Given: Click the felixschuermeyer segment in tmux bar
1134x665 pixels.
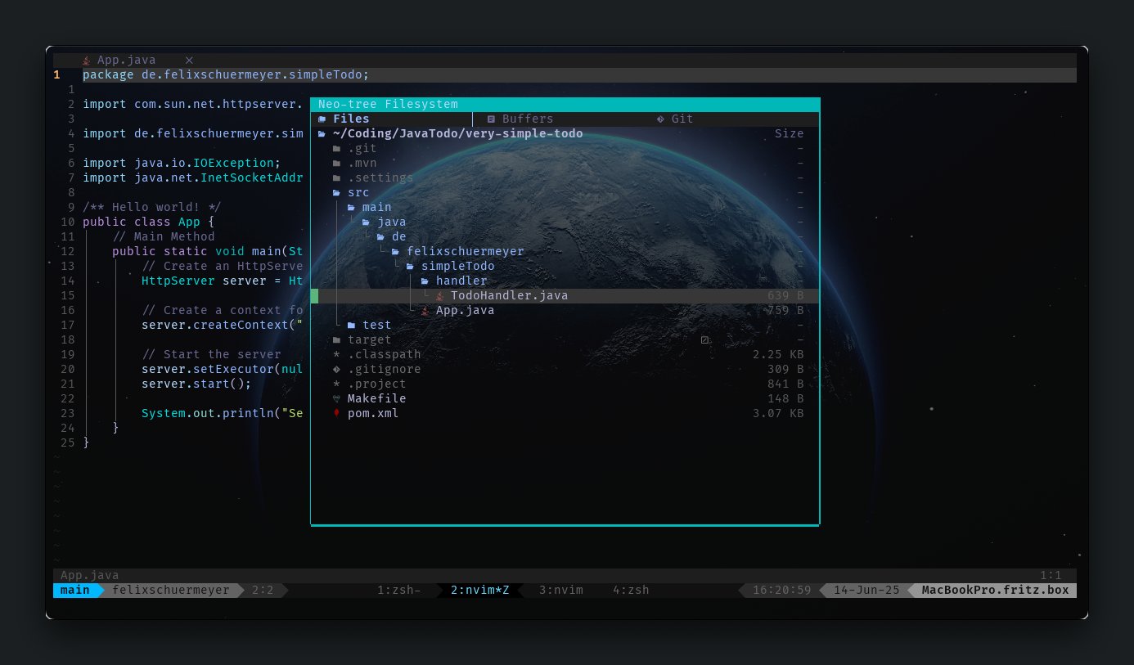Looking at the screenshot, I should click(x=171, y=590).
